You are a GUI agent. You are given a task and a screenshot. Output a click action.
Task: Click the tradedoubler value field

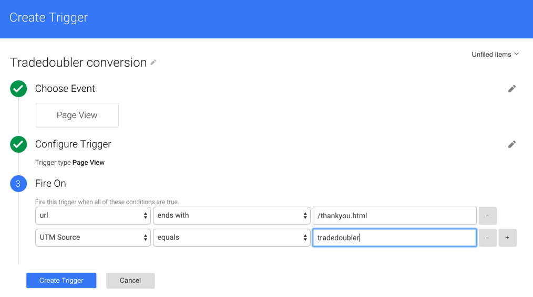click(x=394, y=238)
